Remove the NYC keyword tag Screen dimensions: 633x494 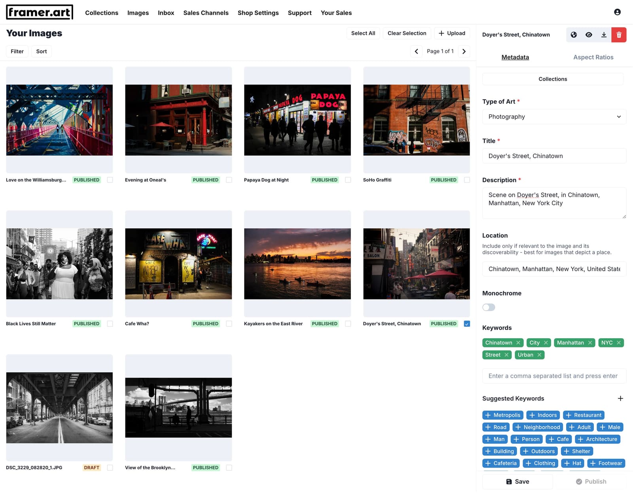619,343
